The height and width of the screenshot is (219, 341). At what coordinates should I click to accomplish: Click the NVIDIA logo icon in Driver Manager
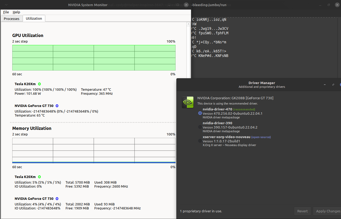click(188, 102)
